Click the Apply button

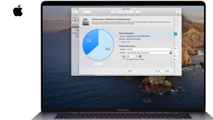point(167,71)
